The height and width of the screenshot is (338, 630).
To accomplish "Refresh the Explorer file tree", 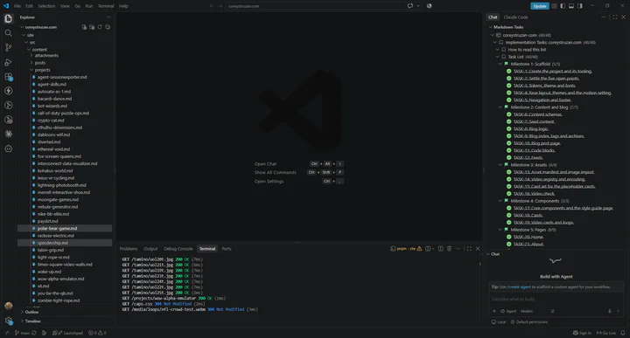I will 100,27.
